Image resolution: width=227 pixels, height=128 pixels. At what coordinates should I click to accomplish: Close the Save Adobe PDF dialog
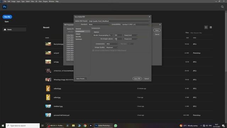click(150, 17)
